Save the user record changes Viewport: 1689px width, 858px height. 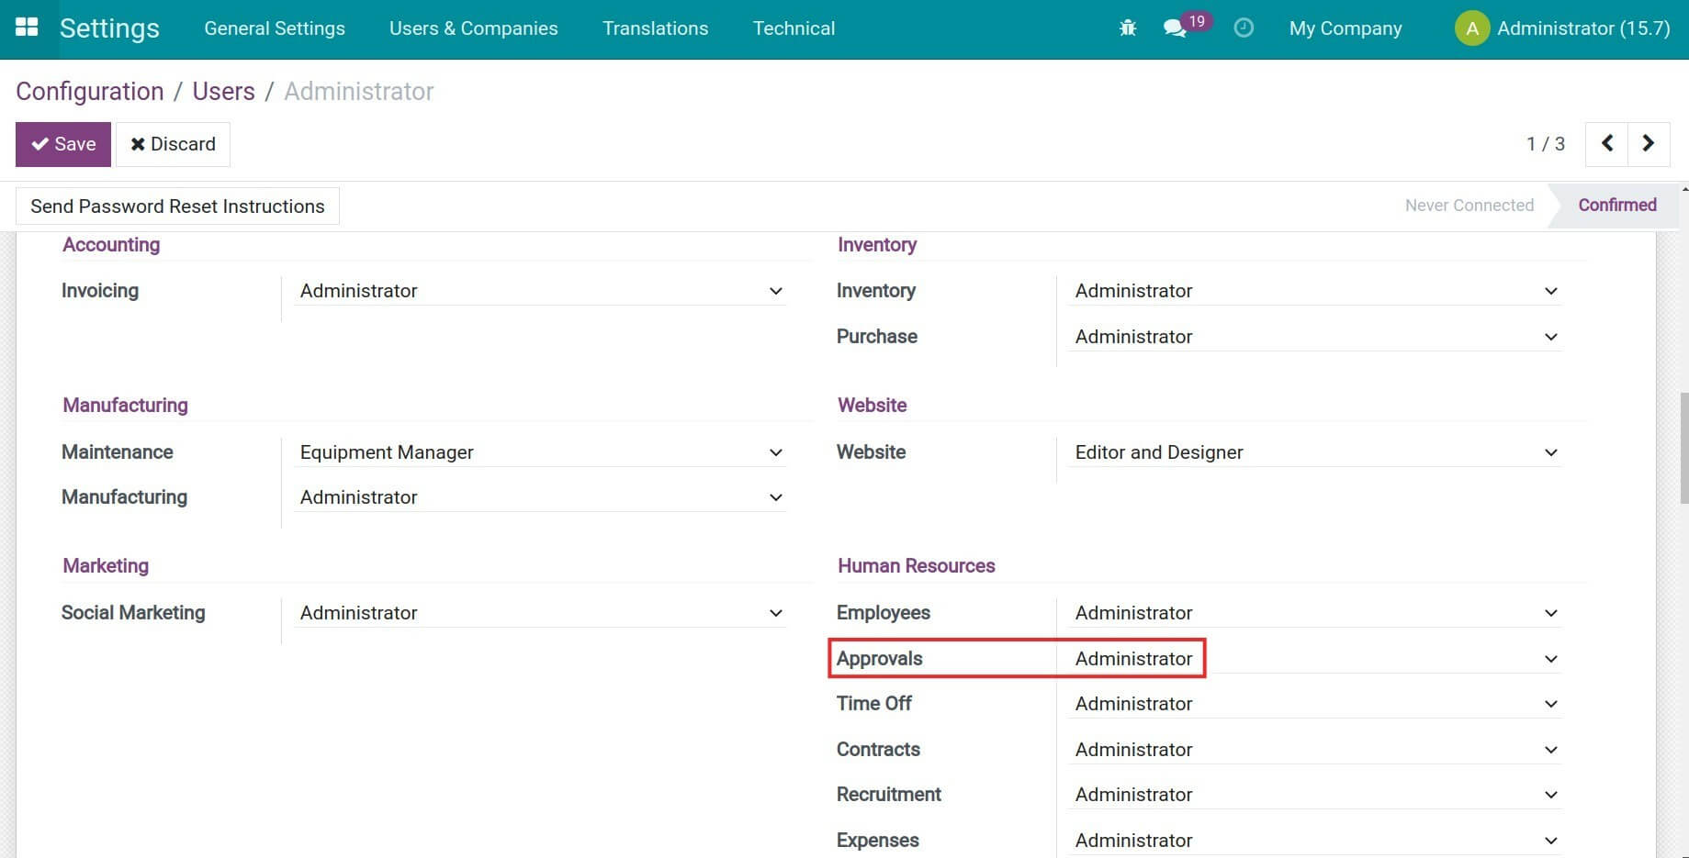pyautogui.click(x=62, y=143)
